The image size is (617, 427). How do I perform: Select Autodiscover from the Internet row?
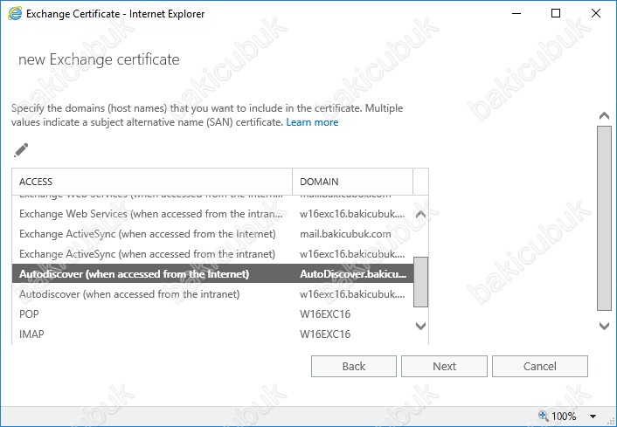(x=212, y=273)
